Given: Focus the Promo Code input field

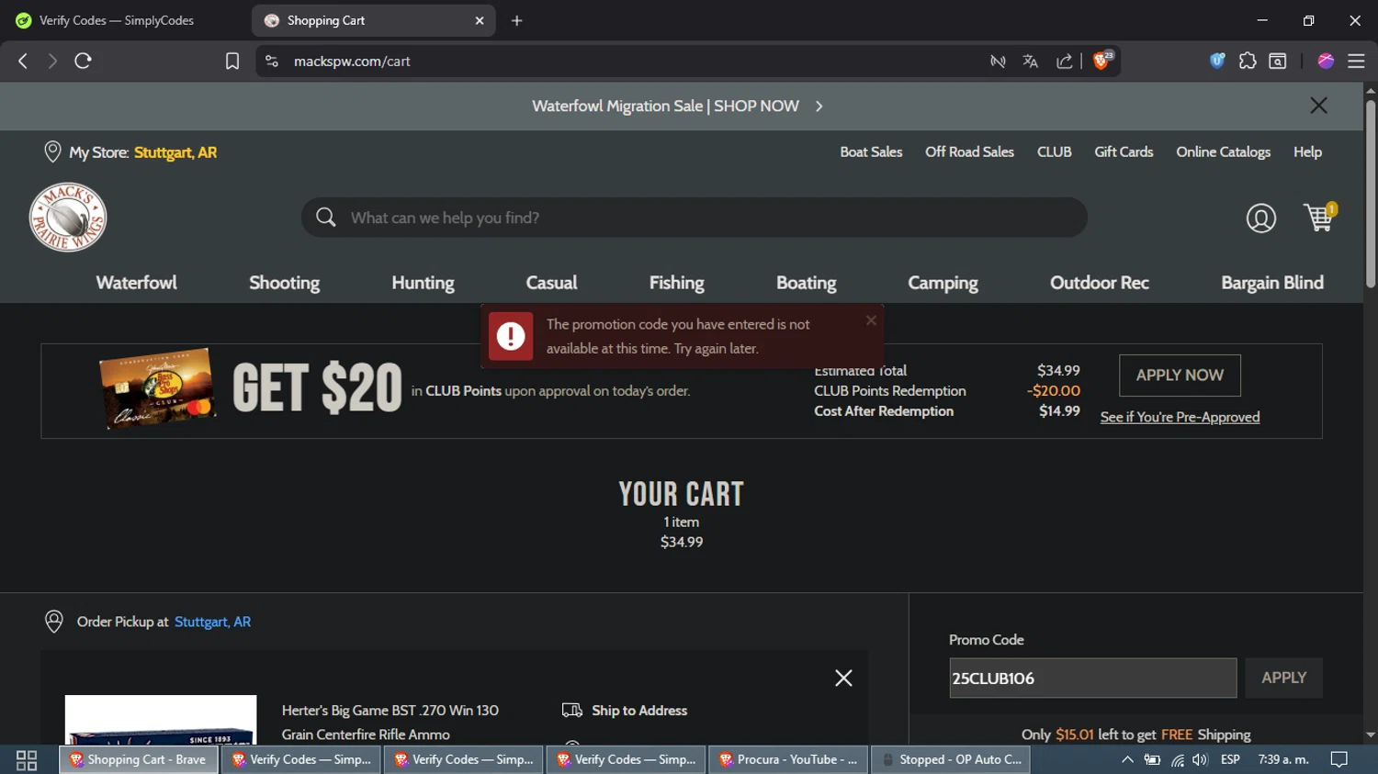Looking at the screenshot, I should pyautogui.click(x=1092, y=678).
